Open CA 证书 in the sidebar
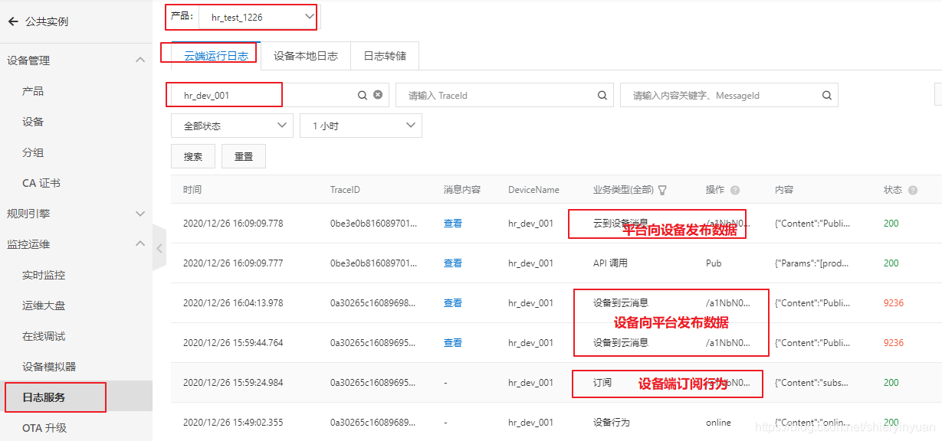The image size is (942, 441). (41, 183)
